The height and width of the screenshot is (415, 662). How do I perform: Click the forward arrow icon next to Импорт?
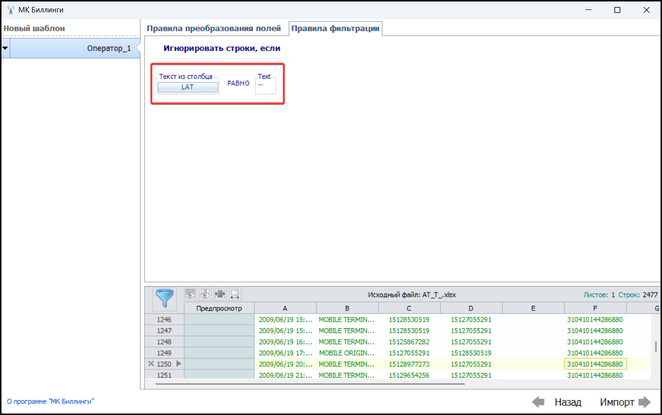click(645, 402)
